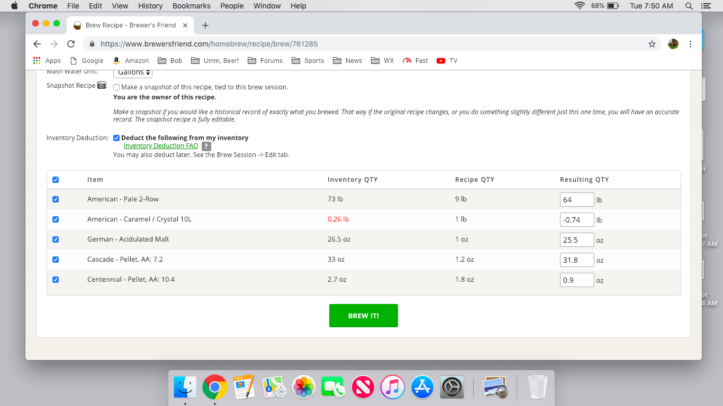Image resolution: width=723 pixels, height=406 pixels.
Task: Open the Bookmarks menu in menu bar
Action: point(191,6)
